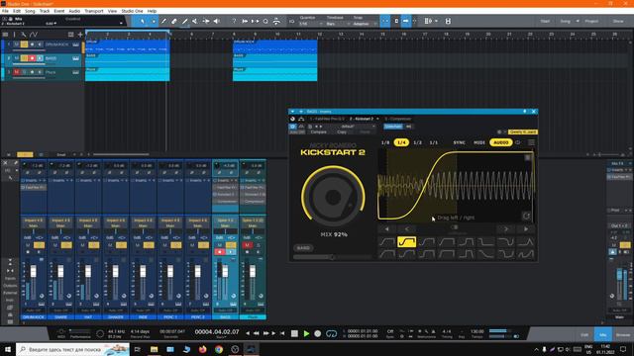Mute the DRUM-KICK track
Screen dimensions: 634x356
pyautogui.click(x=17, y=44)
